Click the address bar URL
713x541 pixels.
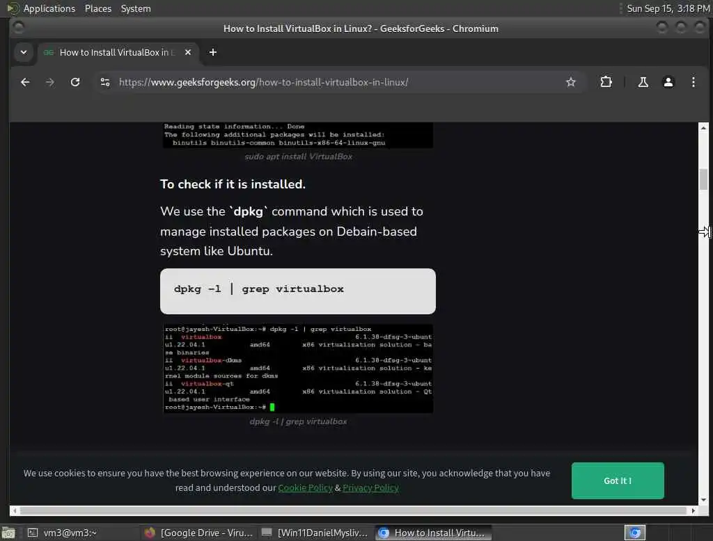pyautogui.click(x=264, y=82)
